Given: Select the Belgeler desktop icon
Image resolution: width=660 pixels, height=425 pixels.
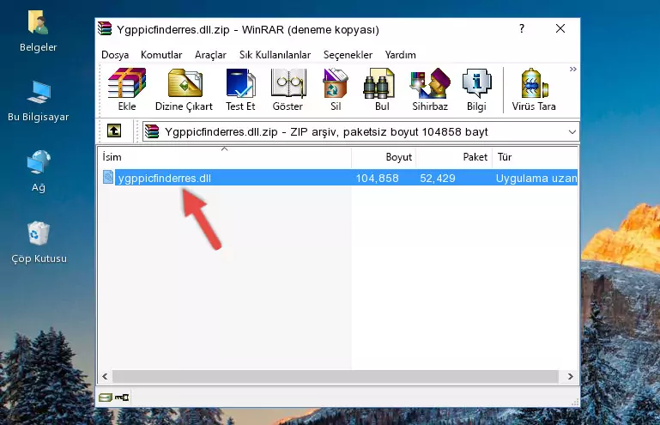Looking at the screenshot, I should click(x=38, y=32).
